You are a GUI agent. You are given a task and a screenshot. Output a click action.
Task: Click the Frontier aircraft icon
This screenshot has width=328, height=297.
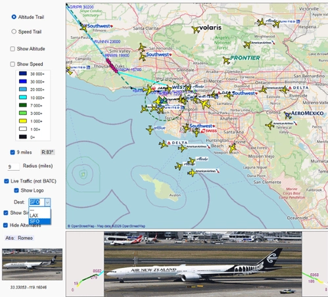226,60
